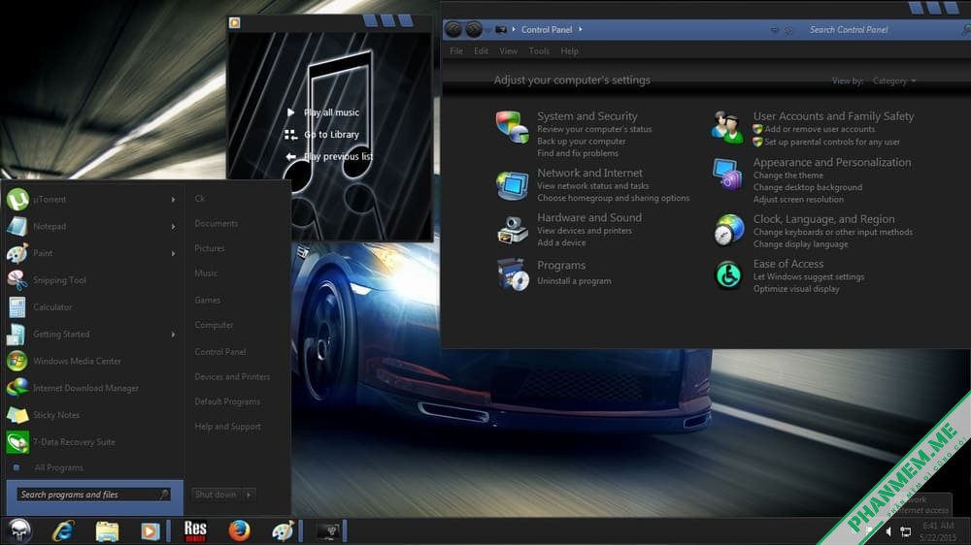Launch Firefox from the taskbar
The height and width of the screenshot is (545, 971).
[239, 530]
